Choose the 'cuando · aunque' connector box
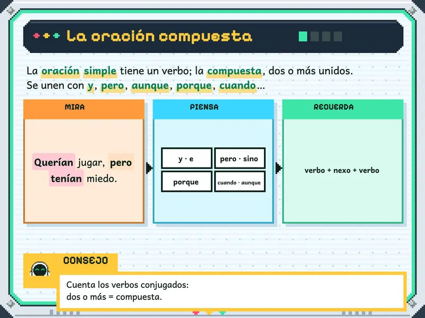 [x=240, y=181]
